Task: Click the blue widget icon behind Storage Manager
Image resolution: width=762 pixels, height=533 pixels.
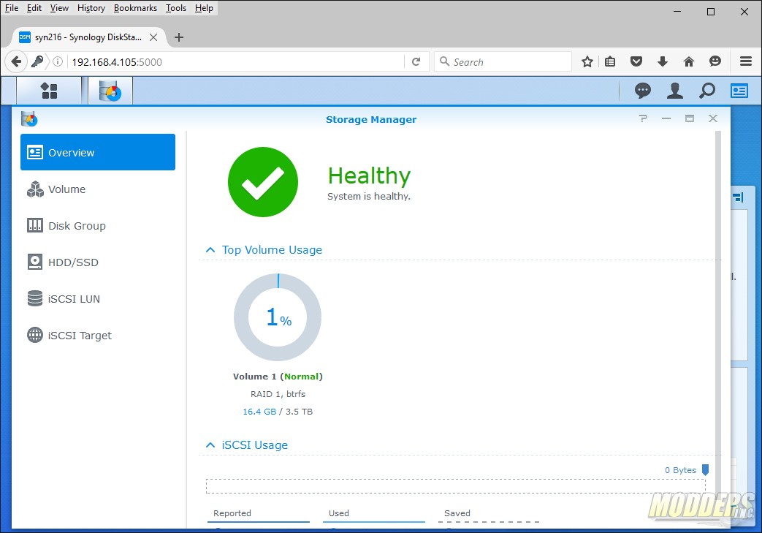Action: [x=739, y=197]
